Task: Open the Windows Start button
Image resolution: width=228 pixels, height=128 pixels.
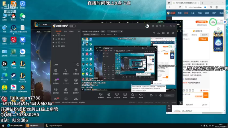Action: pos(3,126)
